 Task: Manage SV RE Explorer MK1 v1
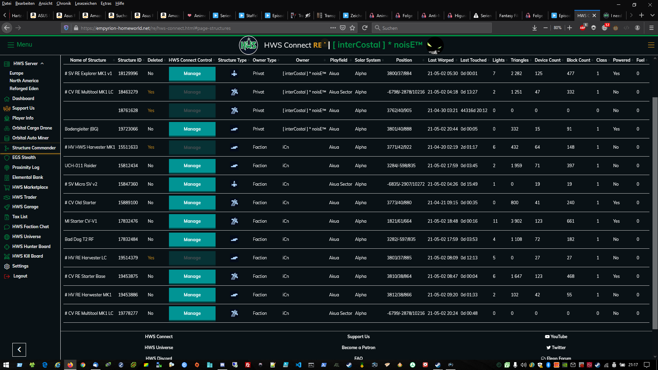click(x=192, y=74)
